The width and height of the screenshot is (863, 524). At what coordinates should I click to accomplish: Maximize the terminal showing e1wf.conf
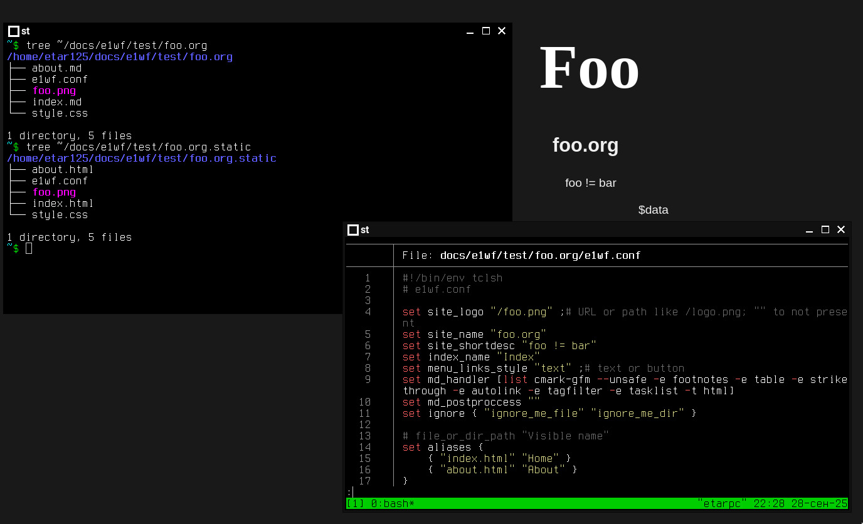pos(825,229)
